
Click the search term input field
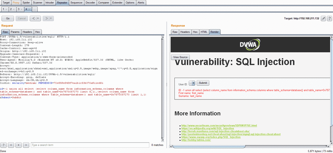(90, 145)
